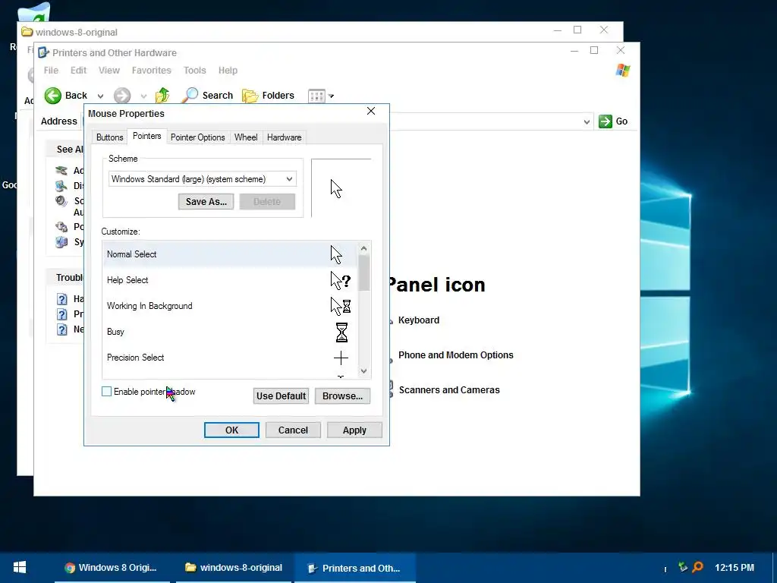The width and height of the screenshot is (777, 583).
Task: Select the Help Select row
Action: 230,280
